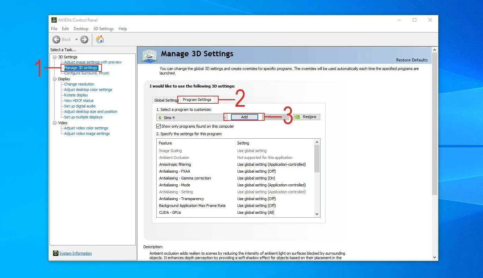The width and height of the screenshot is (483, 278).
Task: Switch to Global Settings tab
Action: click(x=166, y=100)
